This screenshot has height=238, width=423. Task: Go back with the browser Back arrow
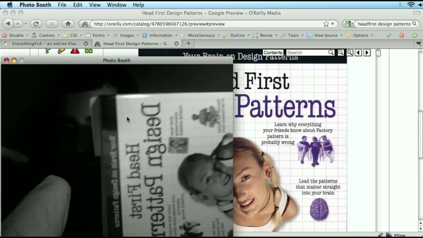[x=8, y=24]
